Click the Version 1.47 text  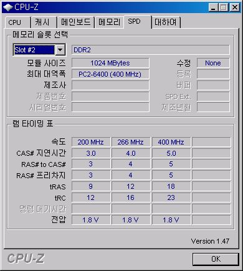point(210,241)
